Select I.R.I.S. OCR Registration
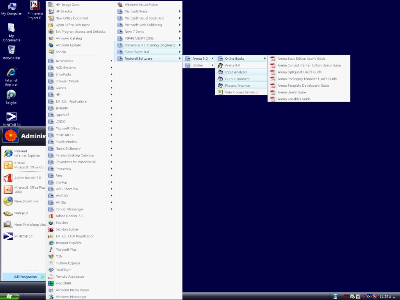 click(x=80, y=236)
